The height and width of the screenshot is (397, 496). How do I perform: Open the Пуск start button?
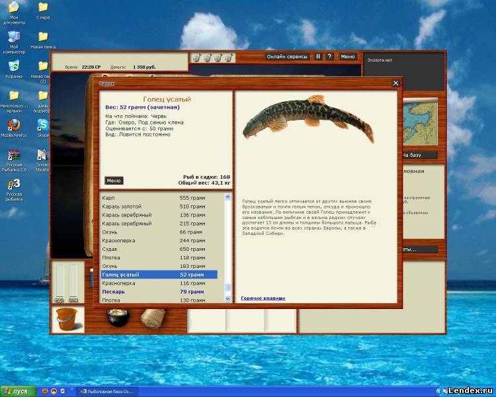pos(18,391)
